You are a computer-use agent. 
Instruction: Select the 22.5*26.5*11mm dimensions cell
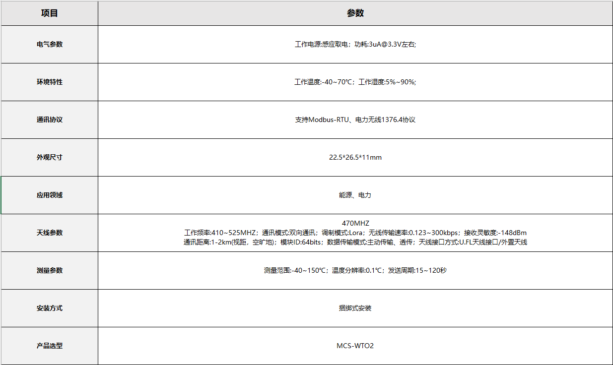click(355, 157)
